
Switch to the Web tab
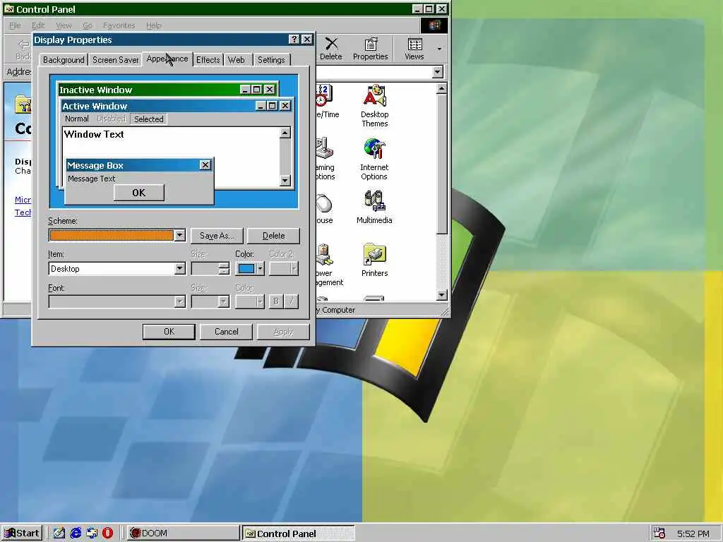point(236,60)
